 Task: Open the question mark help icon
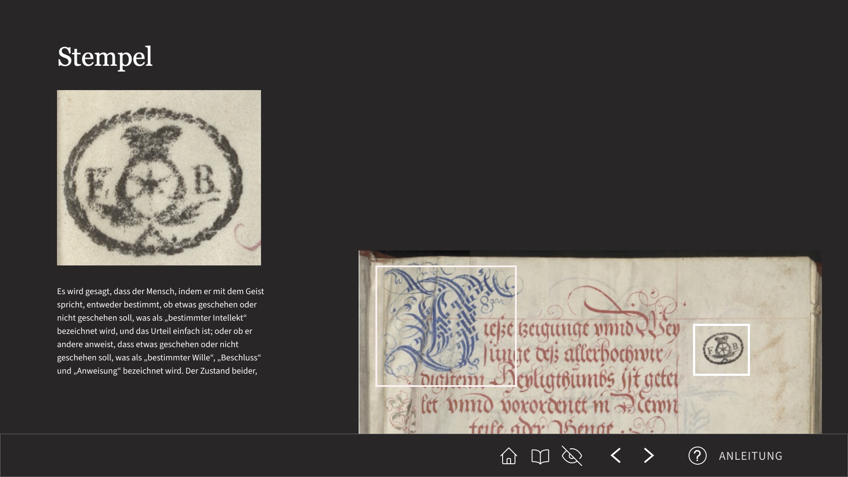tap(697, 456)
